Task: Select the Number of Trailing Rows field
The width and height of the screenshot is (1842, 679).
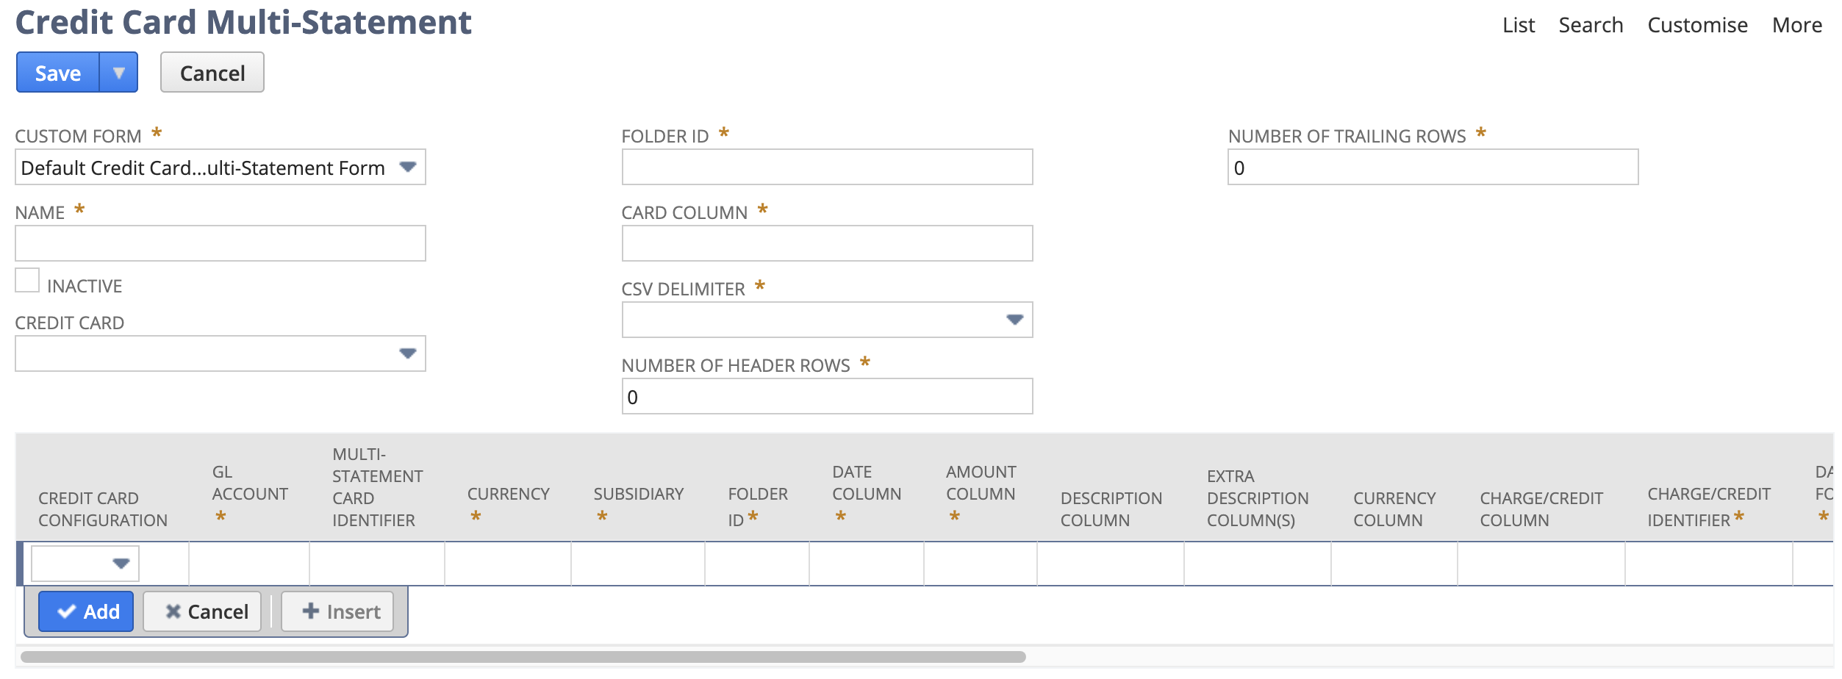Action: click(x=1433, y=168)
